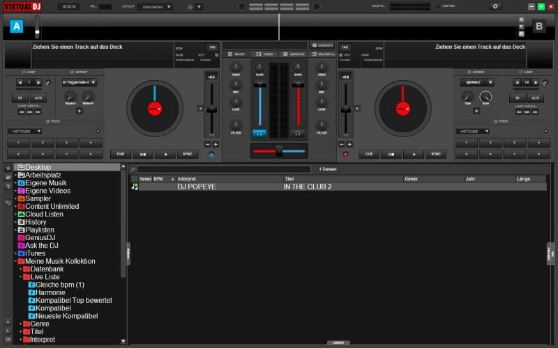The height and width of the screenshot is (348, 558).
Task: Click the music note icon of DJ POPEYE track
Action: click(x=135, y=187)
